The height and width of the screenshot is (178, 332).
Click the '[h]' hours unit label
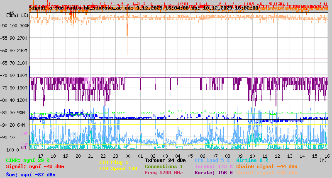pyautogui.click(x=323, y=160)
